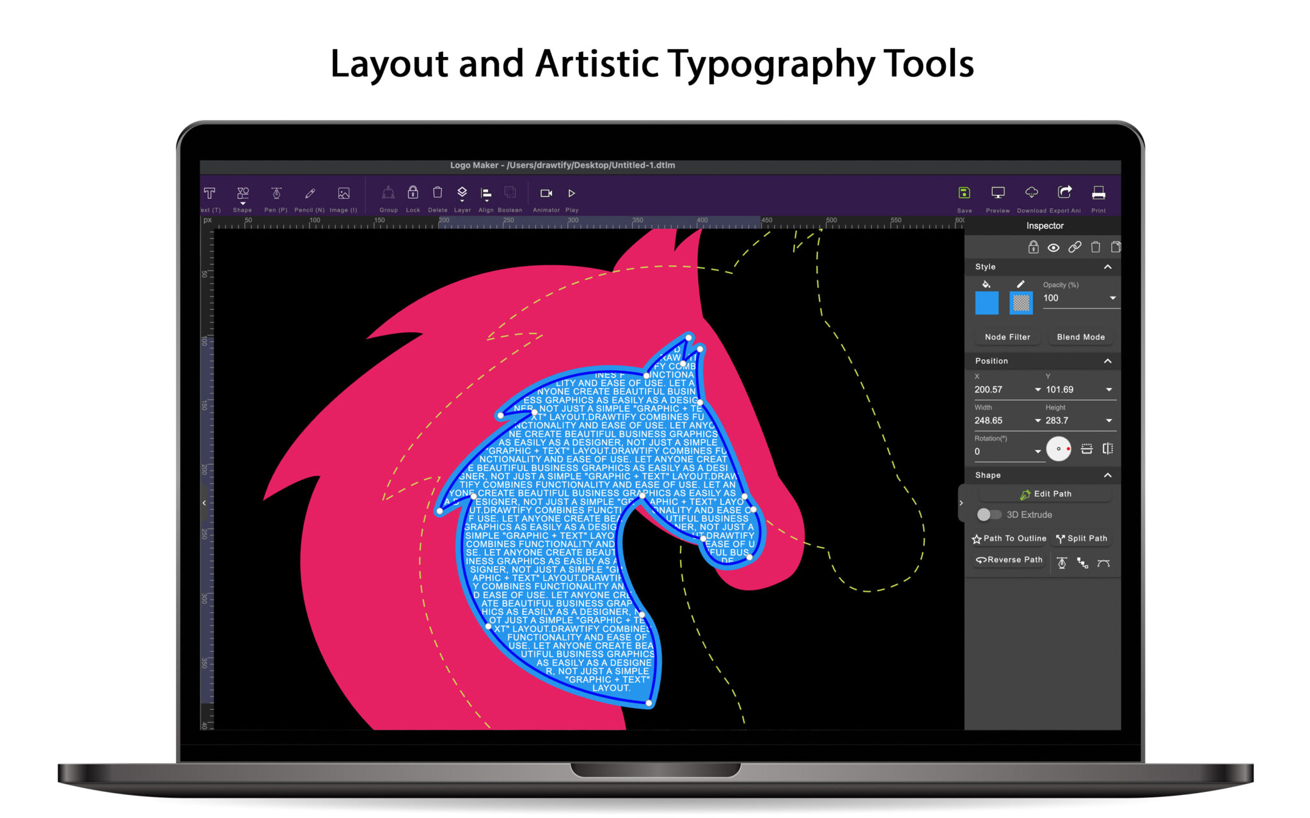The height and width of the screenshot is (818, 1310).
Task: Click the lock icon in the Inspector header
Action: pos(1034,247)
